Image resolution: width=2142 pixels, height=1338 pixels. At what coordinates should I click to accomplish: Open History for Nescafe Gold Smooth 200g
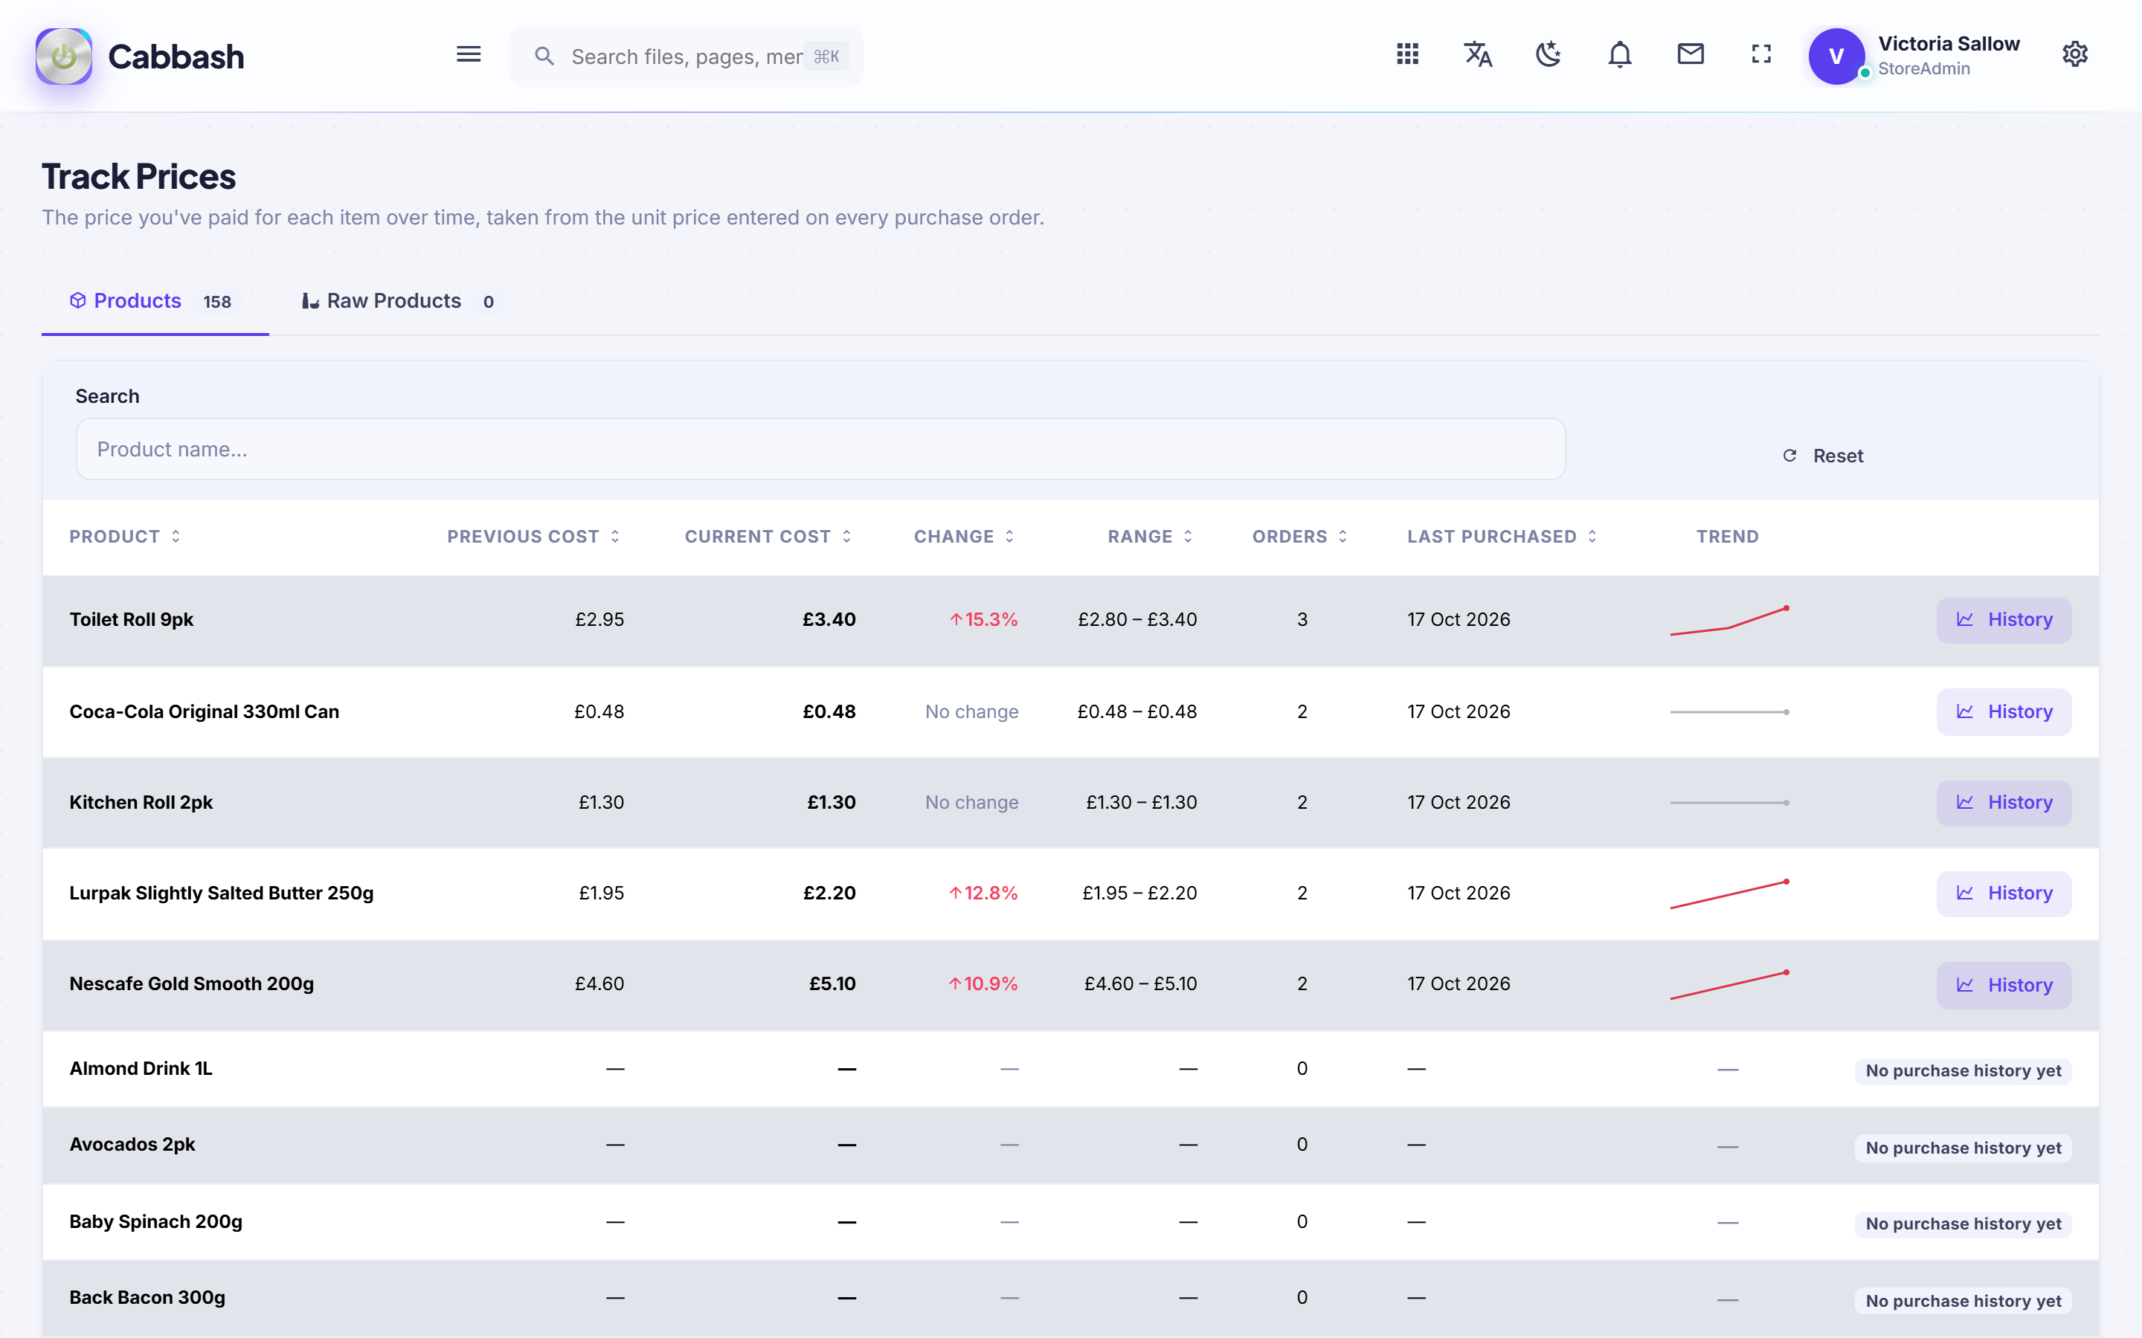2003,985
